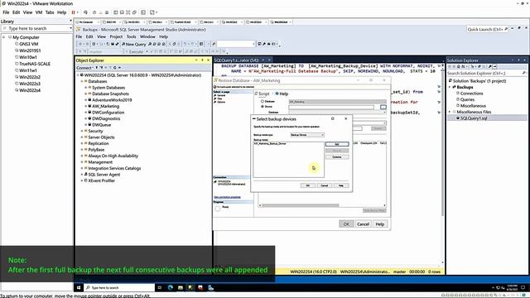Click the guest Windows taskbar search box

[119, 287]
